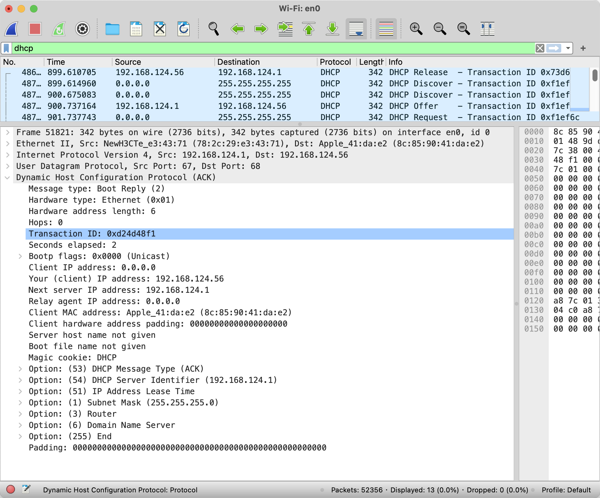This screenshot has height=498, width=600.
Task: Select the DHCP Request packet row
Action: 294,117
